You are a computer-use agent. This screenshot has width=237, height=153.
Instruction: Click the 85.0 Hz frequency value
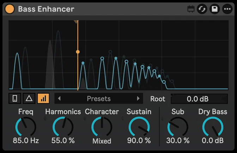pos(26,140)
